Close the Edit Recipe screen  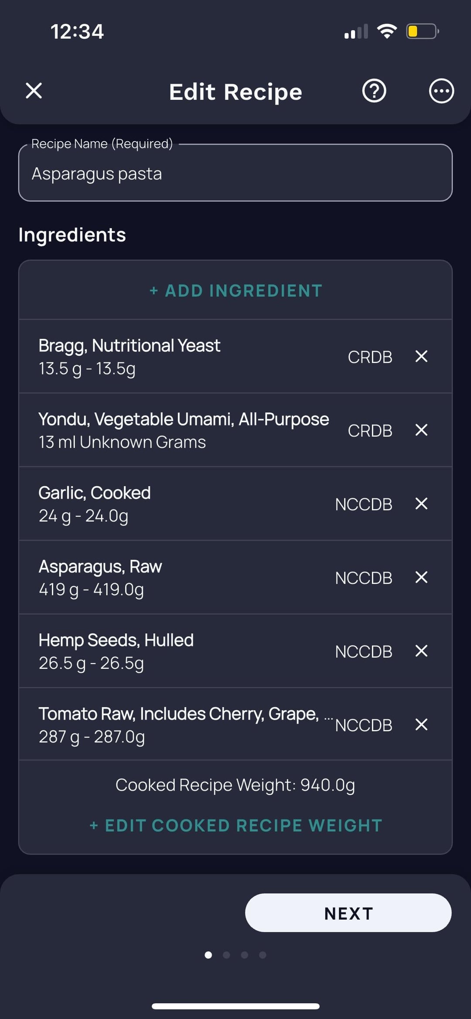click(x=34, y=91)
